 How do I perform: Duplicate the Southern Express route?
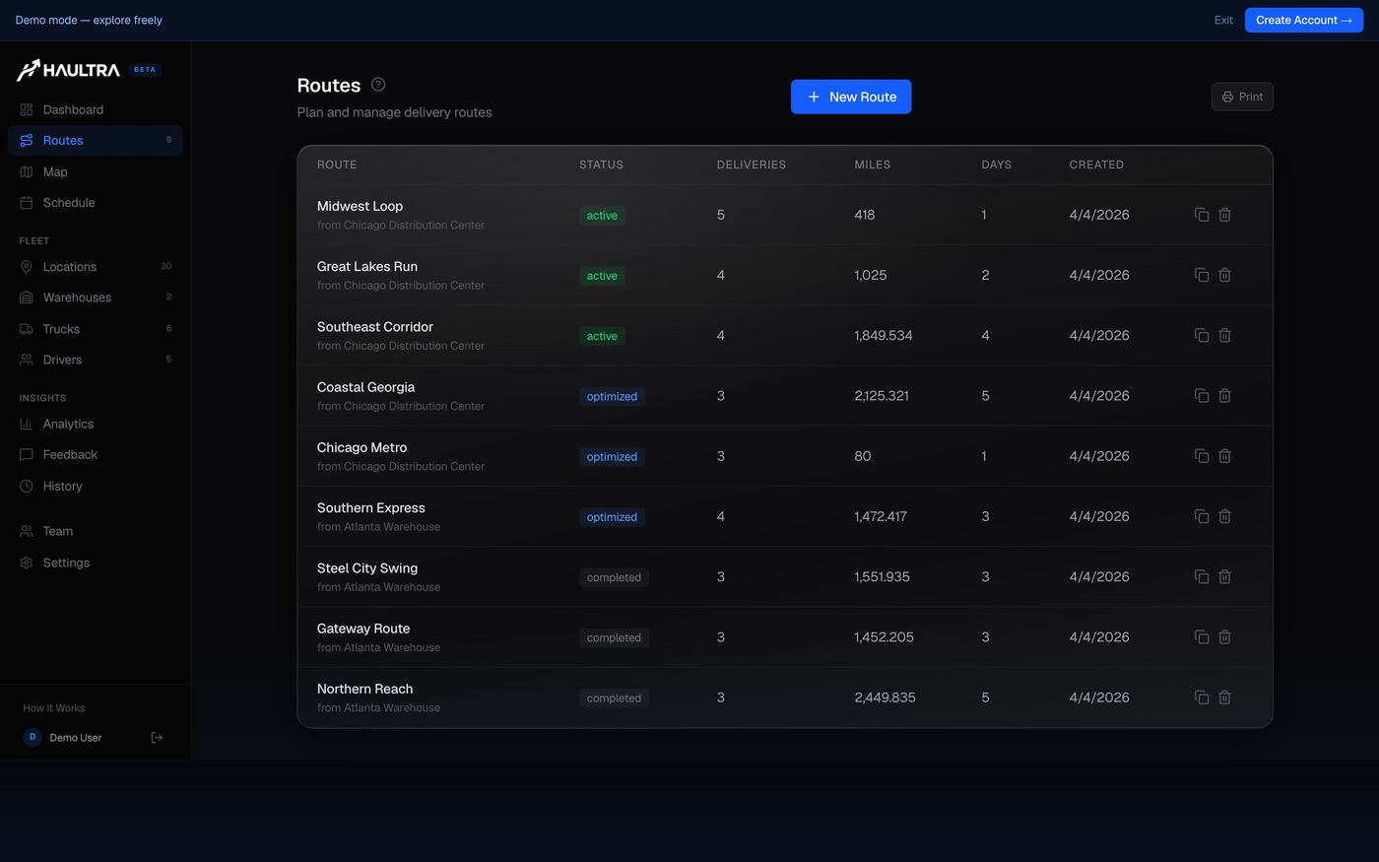(1202, 516)
